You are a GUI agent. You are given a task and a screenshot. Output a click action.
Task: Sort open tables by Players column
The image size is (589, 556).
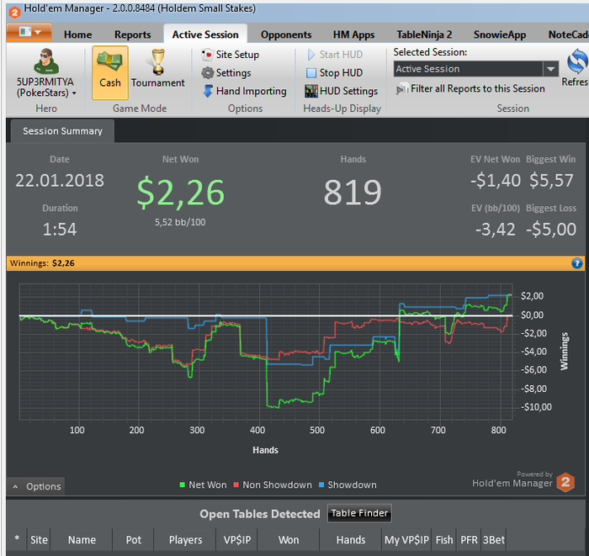coord(185,540)
